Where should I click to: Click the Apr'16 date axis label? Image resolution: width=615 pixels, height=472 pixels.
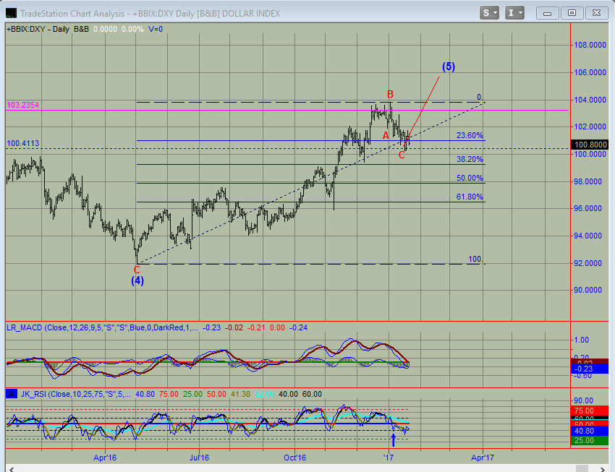(x=105, y=458)
